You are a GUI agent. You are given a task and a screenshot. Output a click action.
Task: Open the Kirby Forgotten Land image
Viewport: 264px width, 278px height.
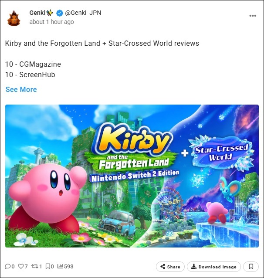132,176
